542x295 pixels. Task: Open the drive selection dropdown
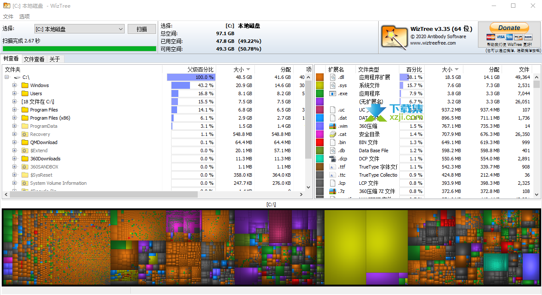[120, 29]
